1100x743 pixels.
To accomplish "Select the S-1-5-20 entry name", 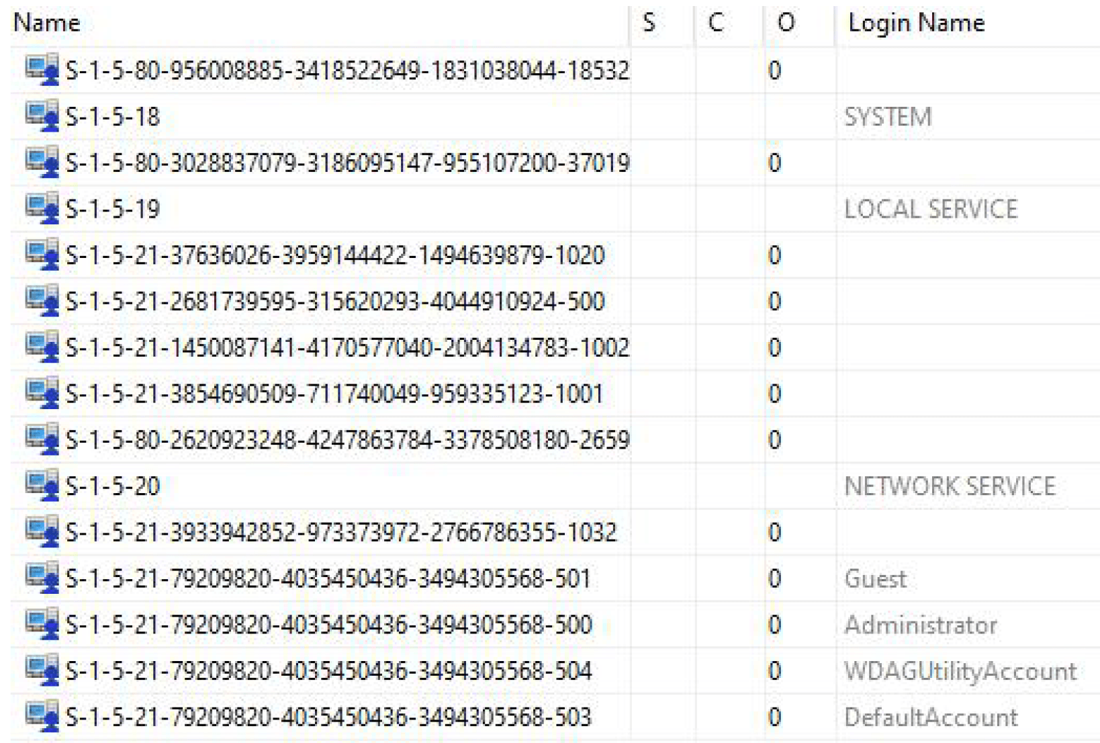I will pyautogui.click(x=113, y=486).
